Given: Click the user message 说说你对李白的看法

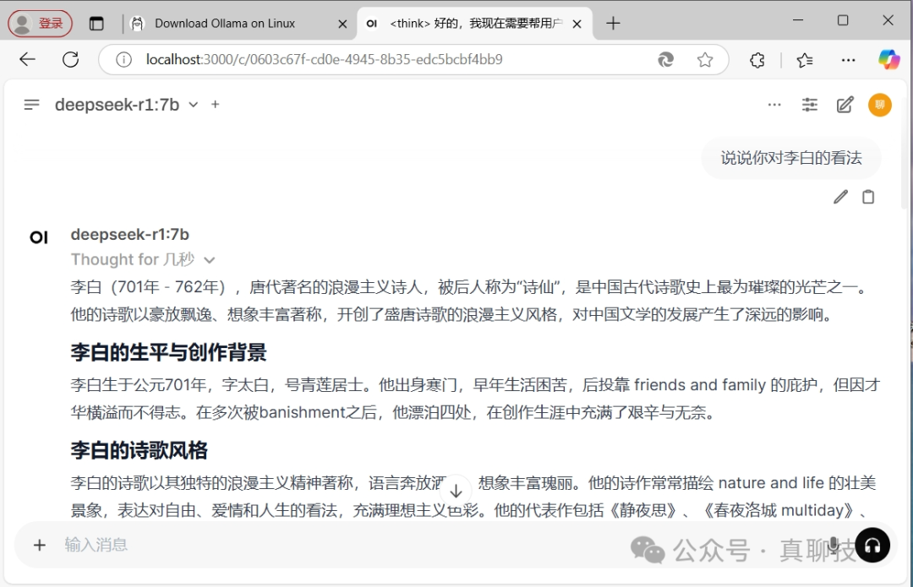Looking at the screenshot, I should pos(790,158).
